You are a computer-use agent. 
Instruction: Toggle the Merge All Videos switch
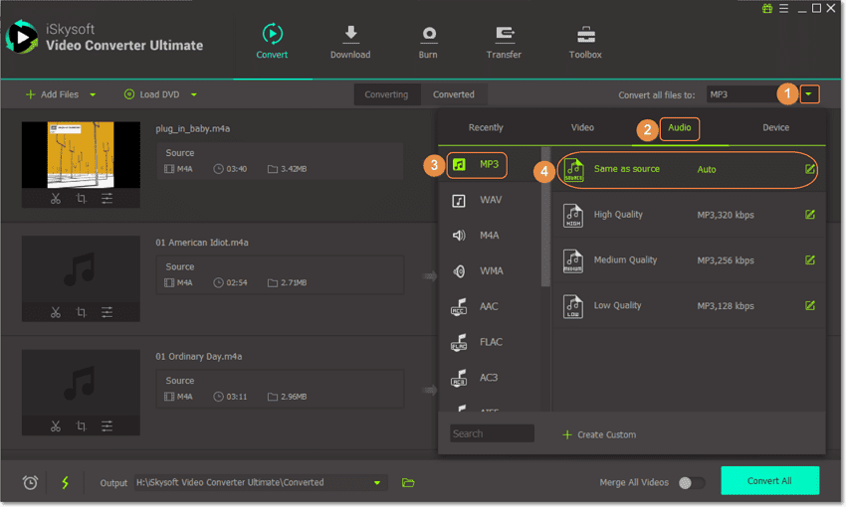coord(691,482)
